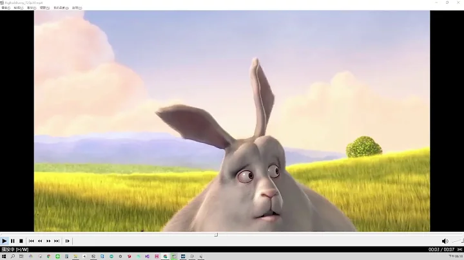
Task: Open Windows taskbar search
Action: (13, 256)
